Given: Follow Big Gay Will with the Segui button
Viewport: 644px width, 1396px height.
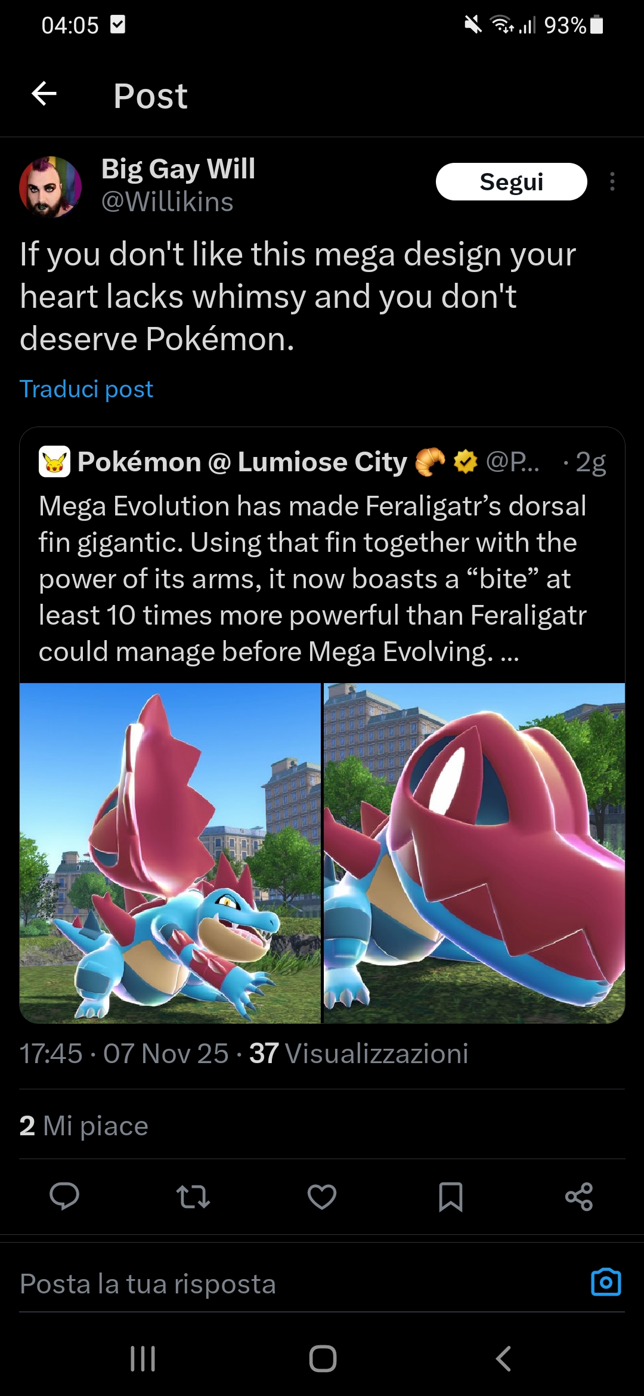Looking at the screenshot, I should pyautogui.click(x=512, y=181).
